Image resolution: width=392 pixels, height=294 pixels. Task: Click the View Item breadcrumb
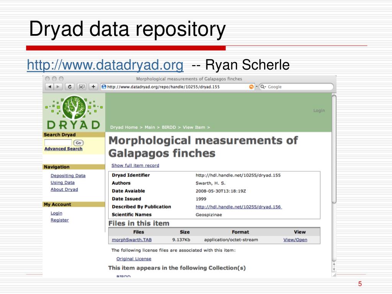tap(194, 127)
